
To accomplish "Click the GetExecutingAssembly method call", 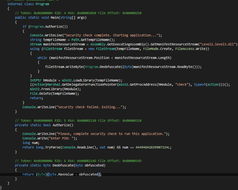I will tap(126, 44).
